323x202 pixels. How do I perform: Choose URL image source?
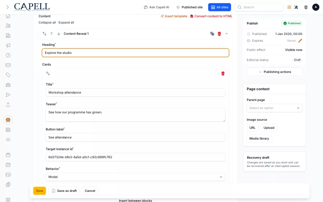point(252,128)
